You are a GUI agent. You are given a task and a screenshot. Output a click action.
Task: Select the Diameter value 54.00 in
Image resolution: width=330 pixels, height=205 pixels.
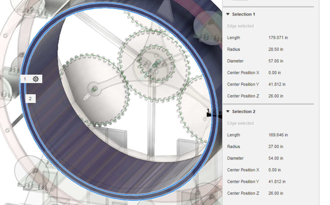click(276, 158)
